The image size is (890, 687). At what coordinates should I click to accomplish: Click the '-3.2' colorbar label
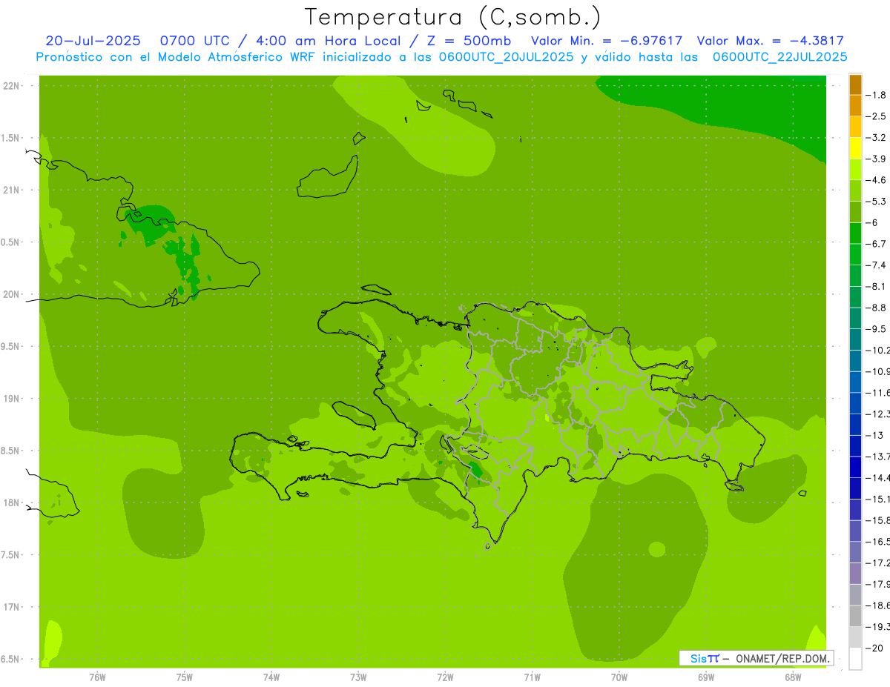coord(877,138)
